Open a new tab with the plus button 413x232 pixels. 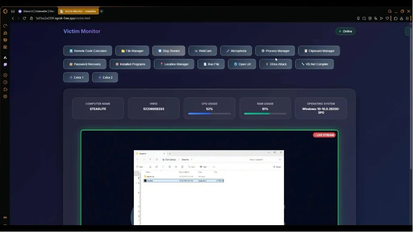click(101, 11)
